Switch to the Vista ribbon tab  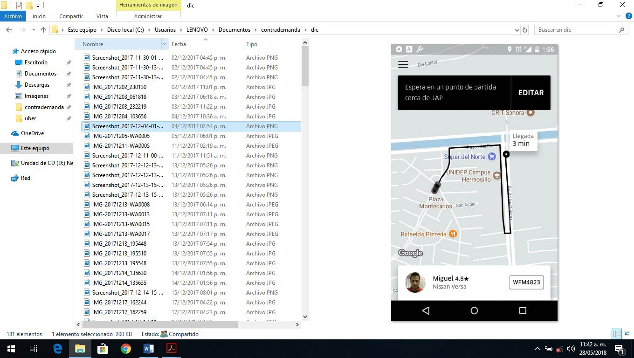point(102,16)
